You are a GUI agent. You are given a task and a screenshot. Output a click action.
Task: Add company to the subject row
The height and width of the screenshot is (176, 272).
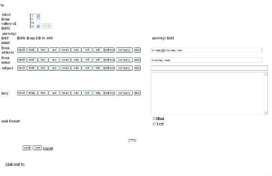pyautogui.click(x=124, y=68)
